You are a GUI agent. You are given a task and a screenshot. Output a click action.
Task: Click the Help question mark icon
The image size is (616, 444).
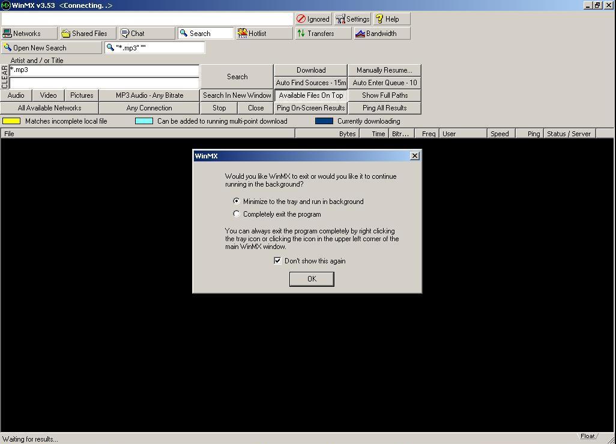tap(379, 19)
